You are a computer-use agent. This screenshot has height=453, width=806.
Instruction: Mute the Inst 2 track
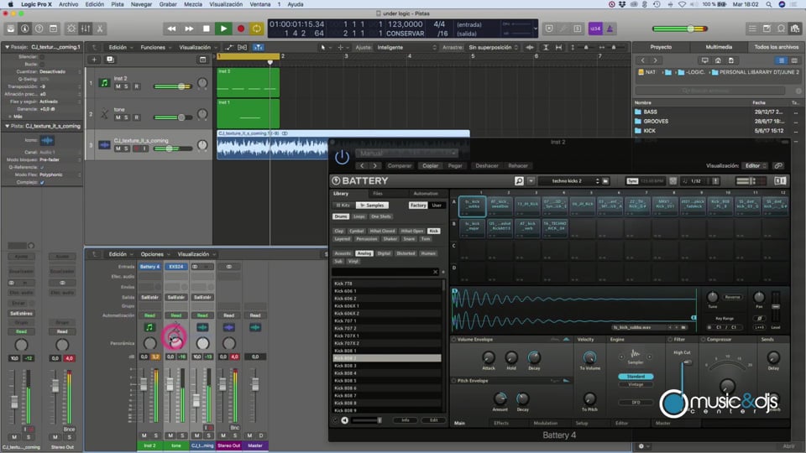coord(118,86)
